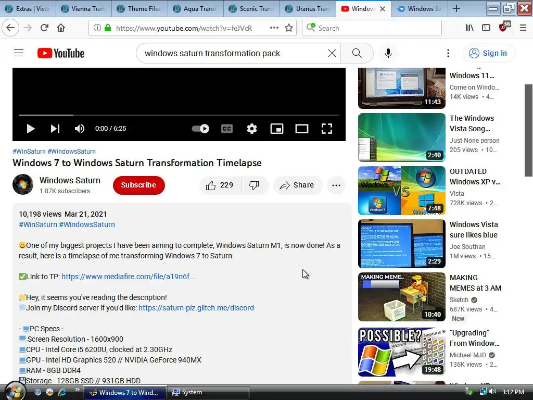Skip to next video
Screen dimensions: 533x400
(55, 129)
